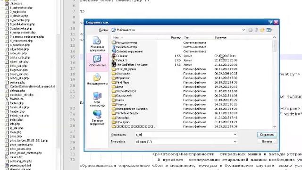Screen dimensions: 302x170
Task: Expand the Имя файла dropdown arrow
Action: tap(235, 134)
